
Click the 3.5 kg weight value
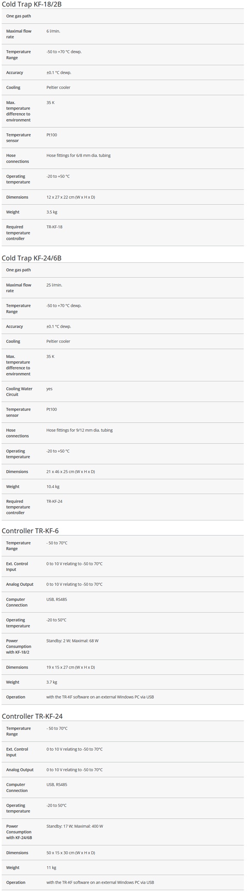pos(52,212)
